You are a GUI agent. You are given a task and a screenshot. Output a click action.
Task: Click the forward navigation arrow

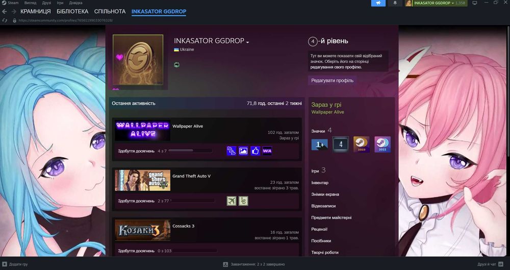tap(14, 11)
